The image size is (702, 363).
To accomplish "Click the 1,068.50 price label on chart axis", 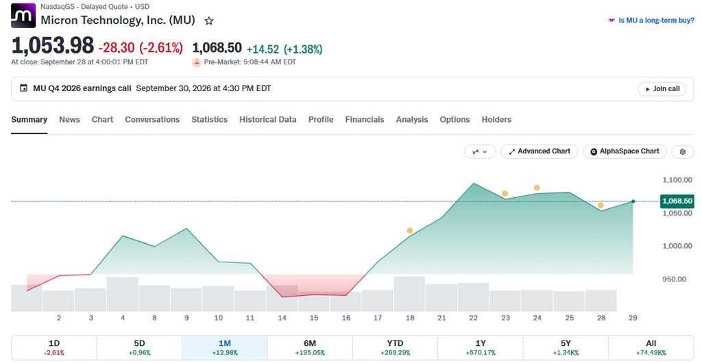I will [677, 201].
